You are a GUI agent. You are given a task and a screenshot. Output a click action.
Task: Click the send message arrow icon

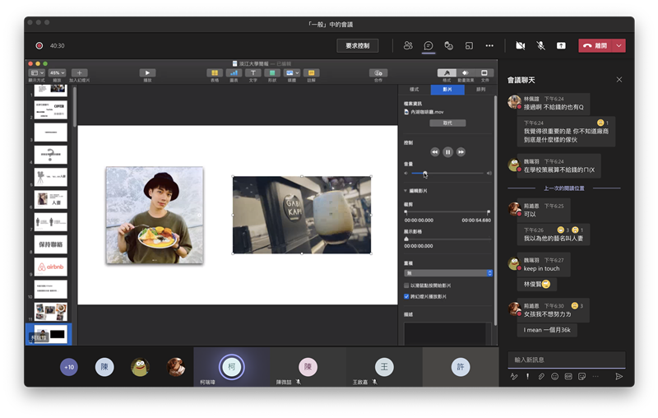619,376
